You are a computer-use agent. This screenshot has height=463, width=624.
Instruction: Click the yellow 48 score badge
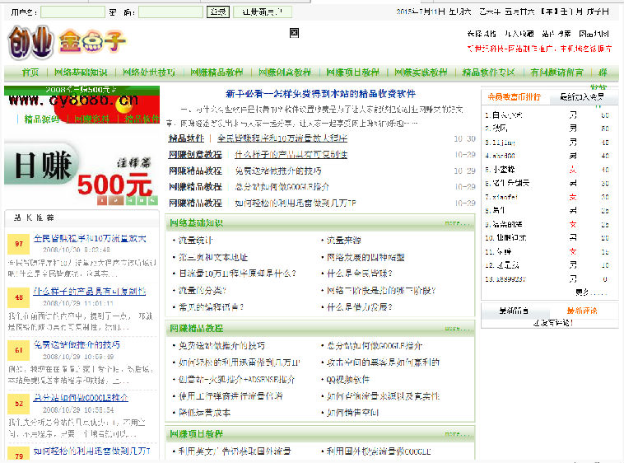pos(19,297)
